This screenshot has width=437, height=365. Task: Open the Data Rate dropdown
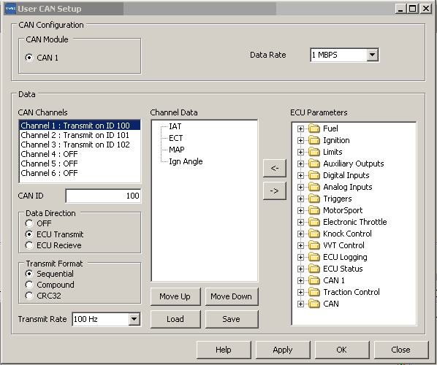[373, 55]
